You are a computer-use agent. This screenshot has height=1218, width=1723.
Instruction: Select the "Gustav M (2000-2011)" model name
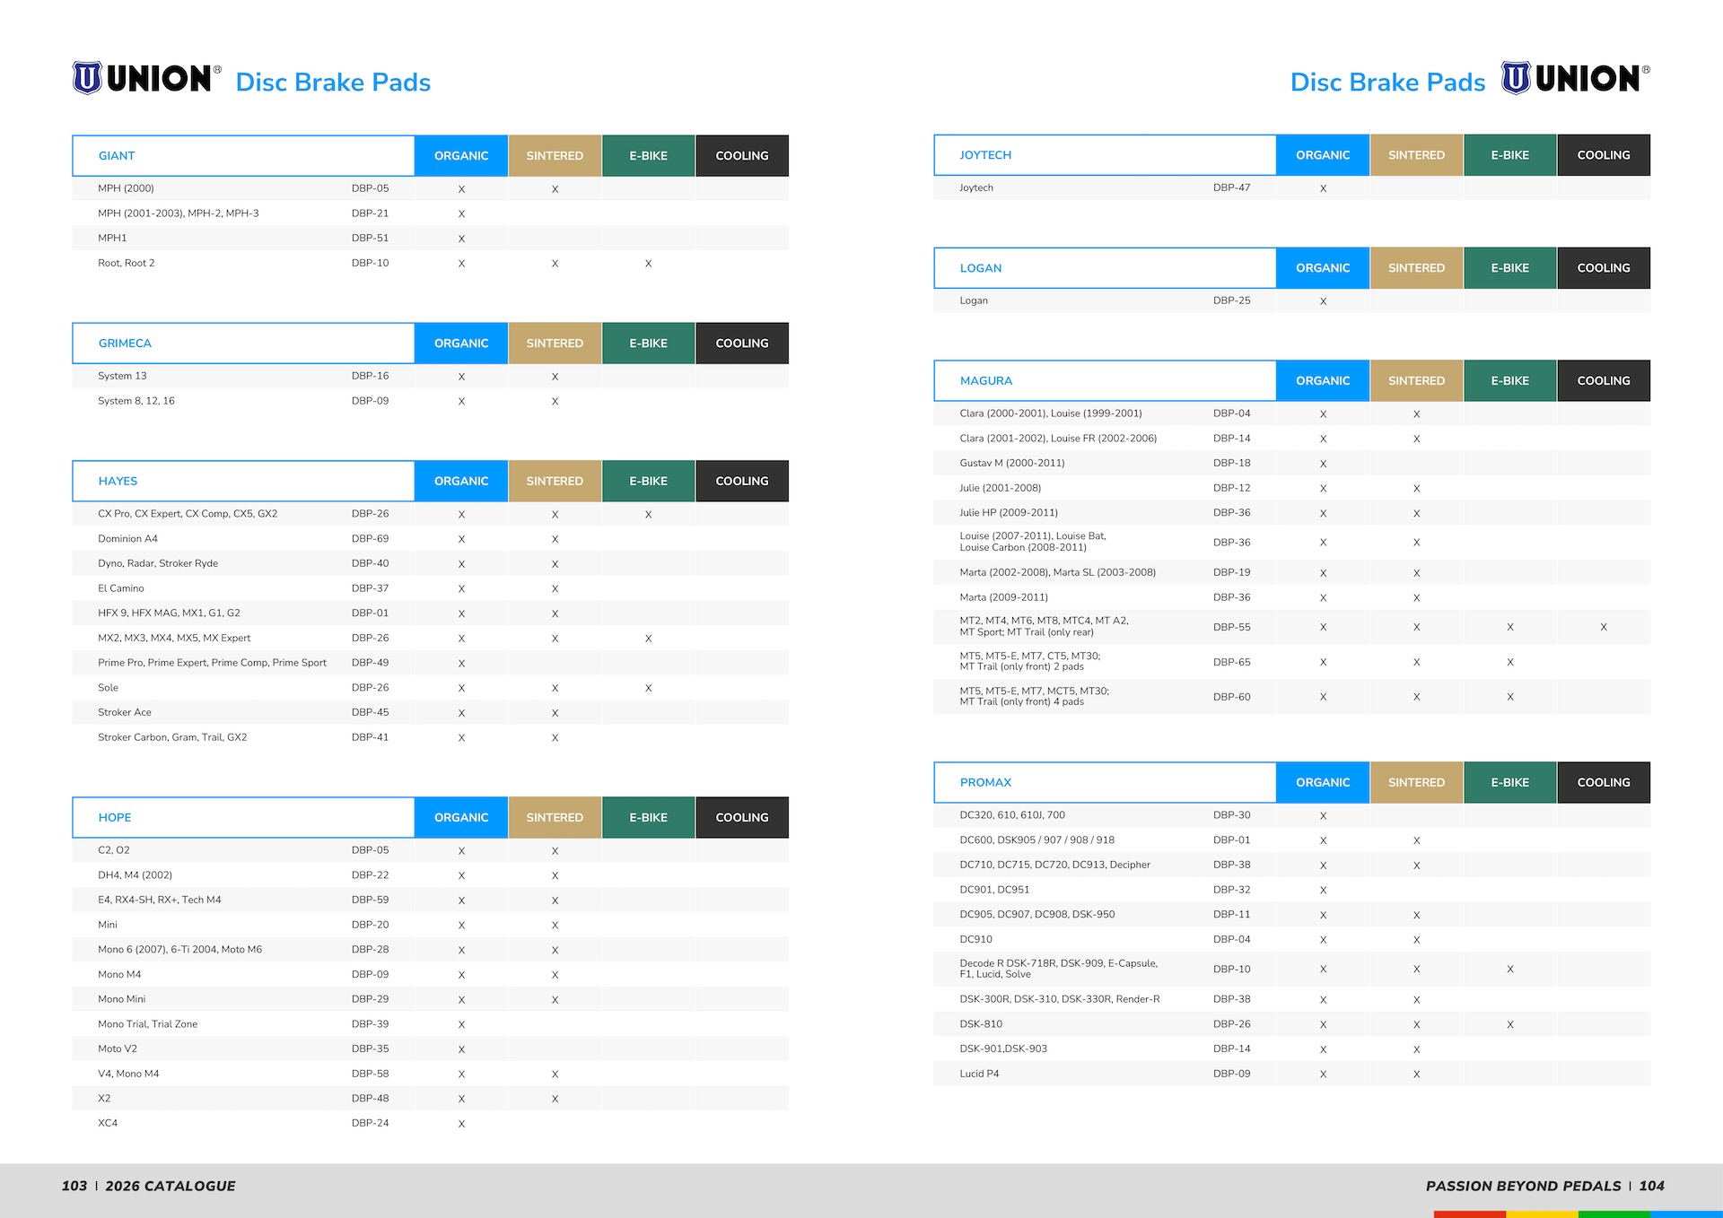click(1012, 464)
